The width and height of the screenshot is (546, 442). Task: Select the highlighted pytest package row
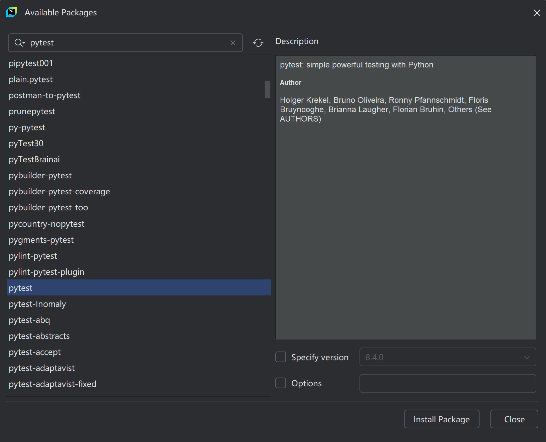[139, 288]
